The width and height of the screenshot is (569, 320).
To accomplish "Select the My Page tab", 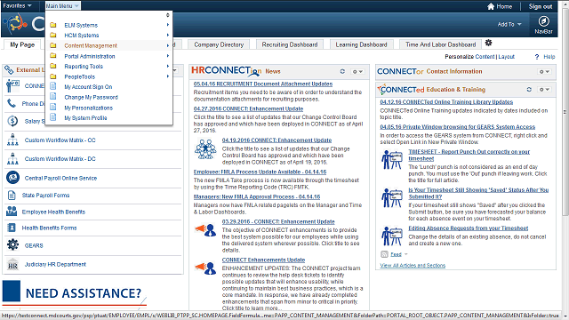I will 22,44.
